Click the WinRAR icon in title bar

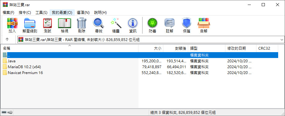(5, 5)
